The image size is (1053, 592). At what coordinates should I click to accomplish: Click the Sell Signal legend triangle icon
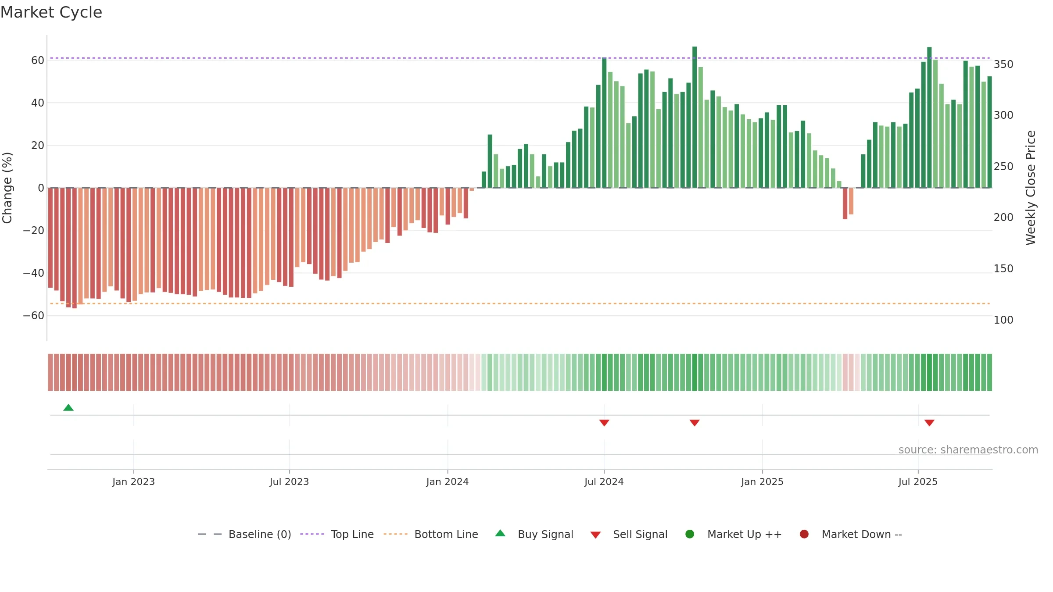[x=595, y=535]
